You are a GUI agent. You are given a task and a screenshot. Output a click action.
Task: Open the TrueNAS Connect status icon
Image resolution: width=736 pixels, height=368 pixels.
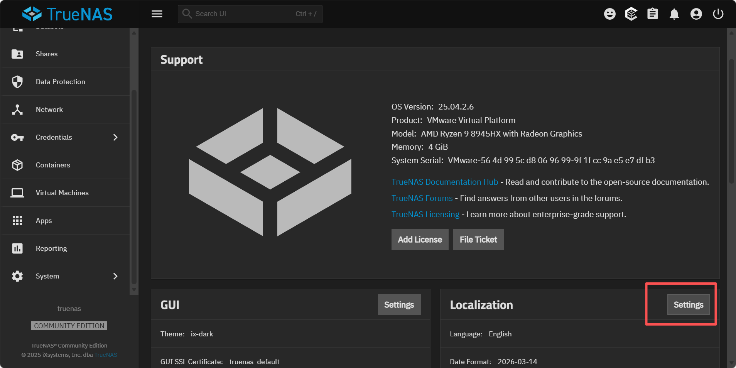pos(631,14)
